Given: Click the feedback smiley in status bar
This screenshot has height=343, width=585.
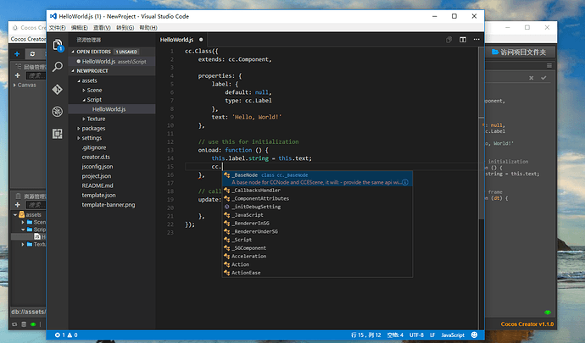Looking at the screenshot, I should click(x=475, y=335).
